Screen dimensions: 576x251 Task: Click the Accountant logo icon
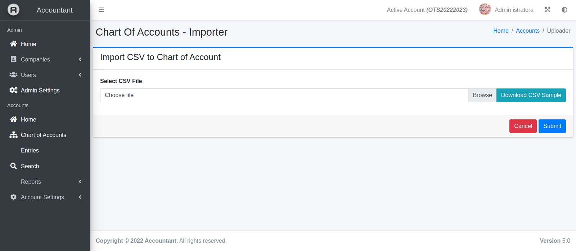[x=13, y=10]
